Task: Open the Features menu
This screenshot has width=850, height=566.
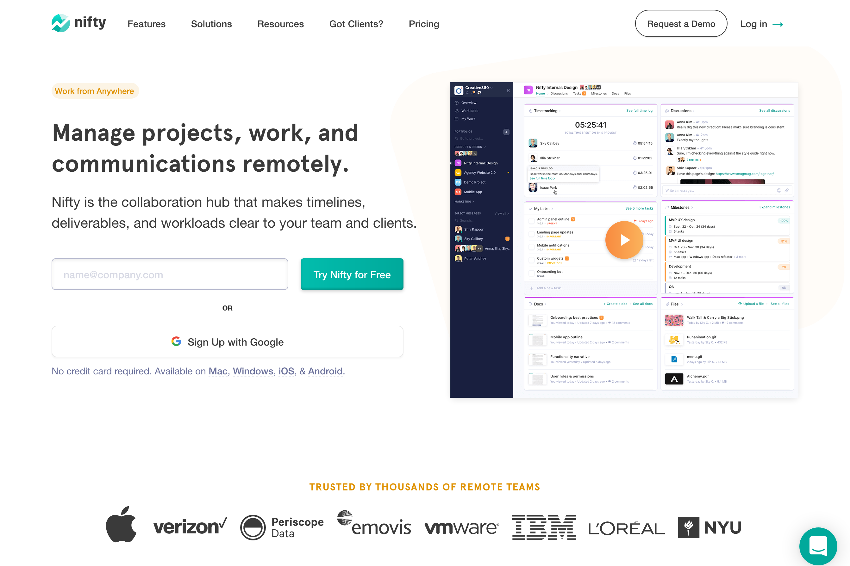Action: 147,24
